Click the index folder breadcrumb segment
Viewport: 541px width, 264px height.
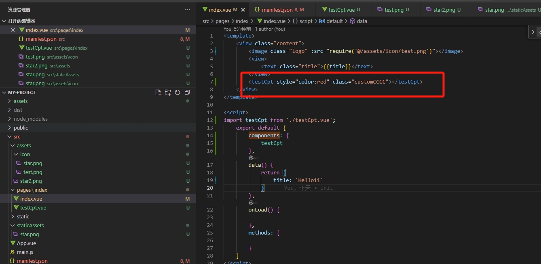(x=242, y=21)
